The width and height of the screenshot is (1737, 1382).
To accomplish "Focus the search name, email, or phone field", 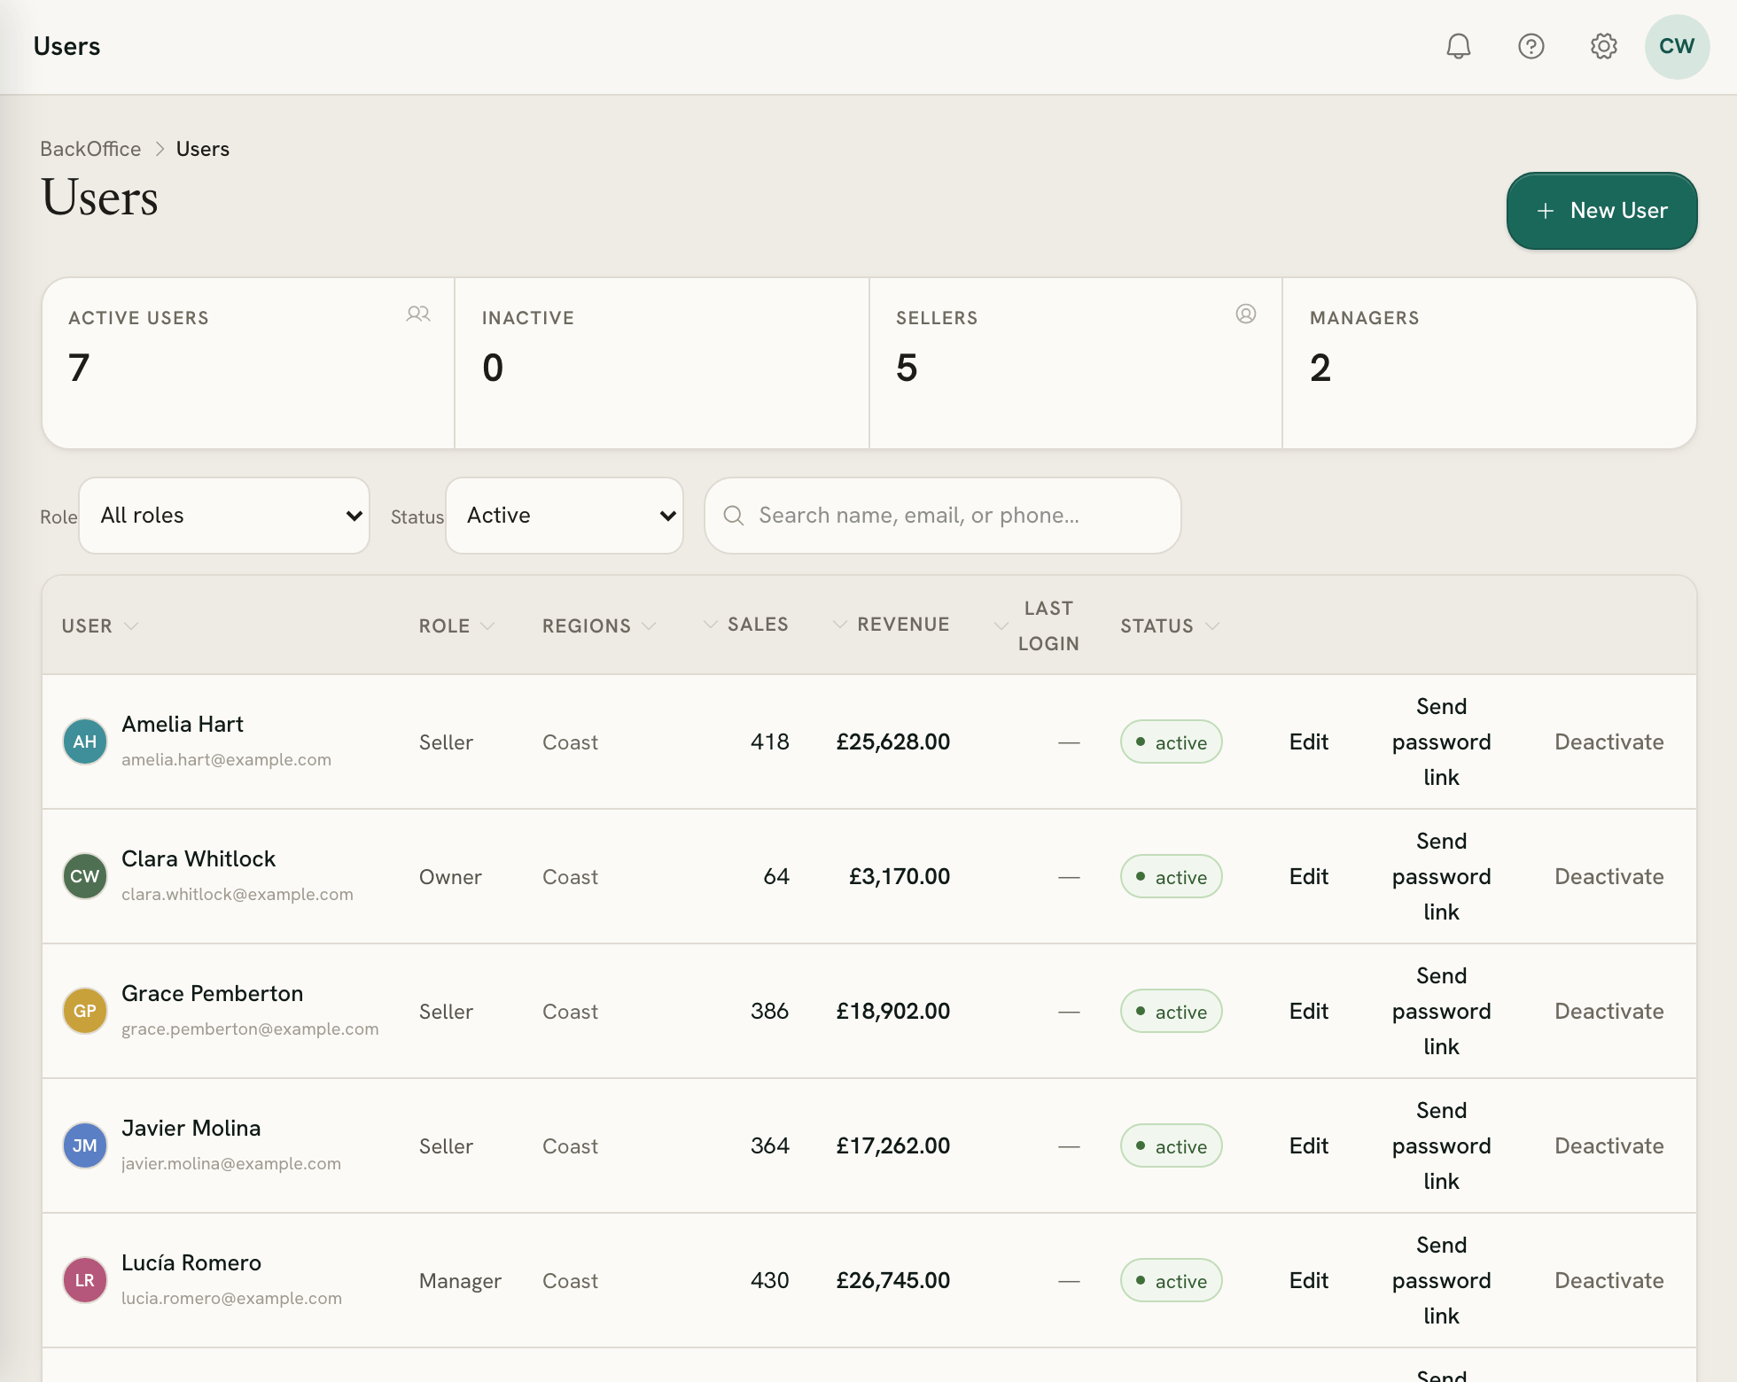I will tap(943, 516).
